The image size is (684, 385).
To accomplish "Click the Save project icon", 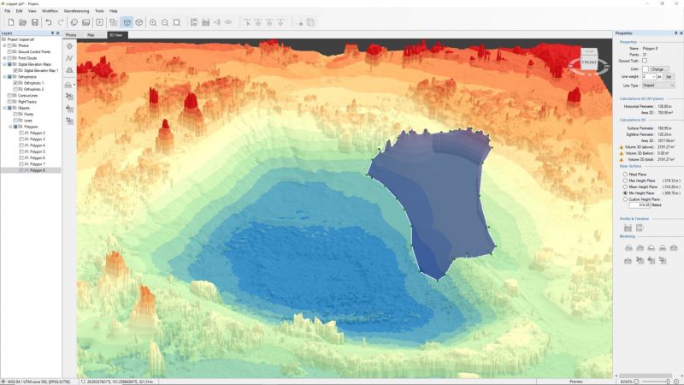I will (x=34, y=21).
